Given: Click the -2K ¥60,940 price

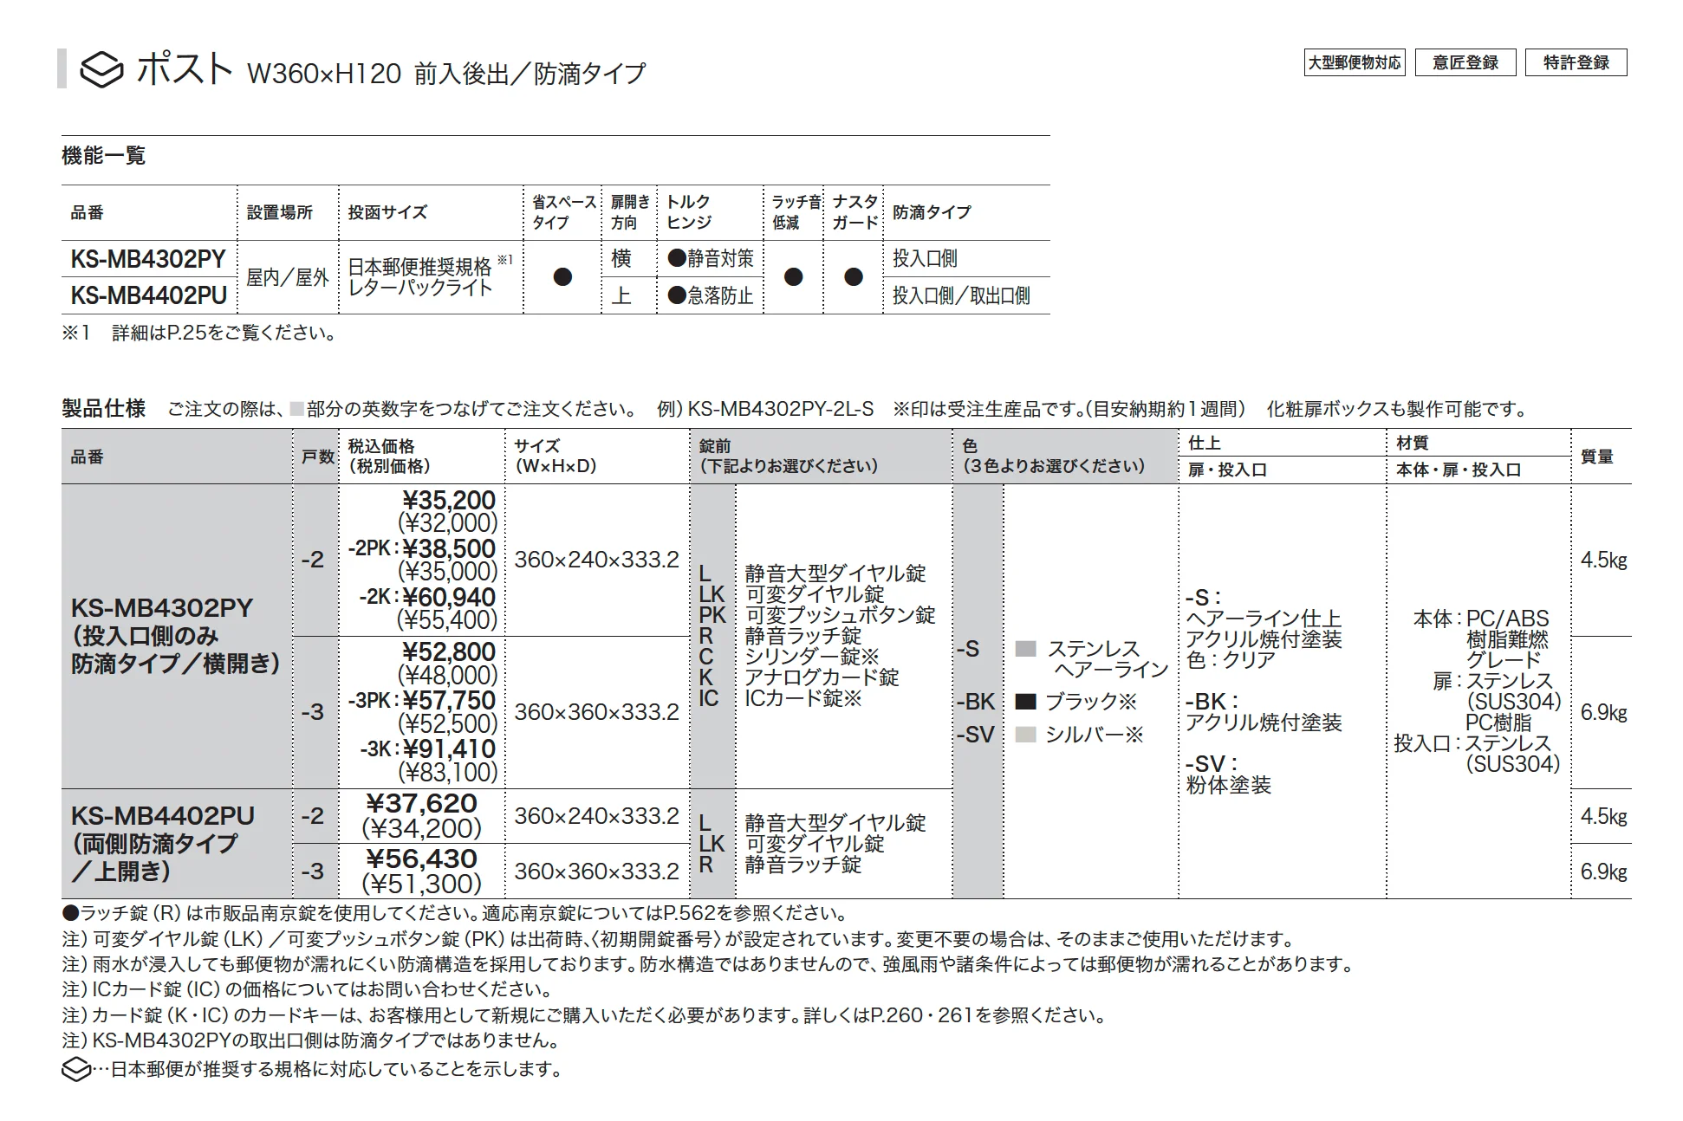Looking at the screenshot, I should (427, 598).
